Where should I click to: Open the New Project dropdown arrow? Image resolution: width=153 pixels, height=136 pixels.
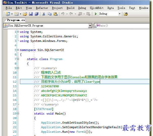click(12, 14)
